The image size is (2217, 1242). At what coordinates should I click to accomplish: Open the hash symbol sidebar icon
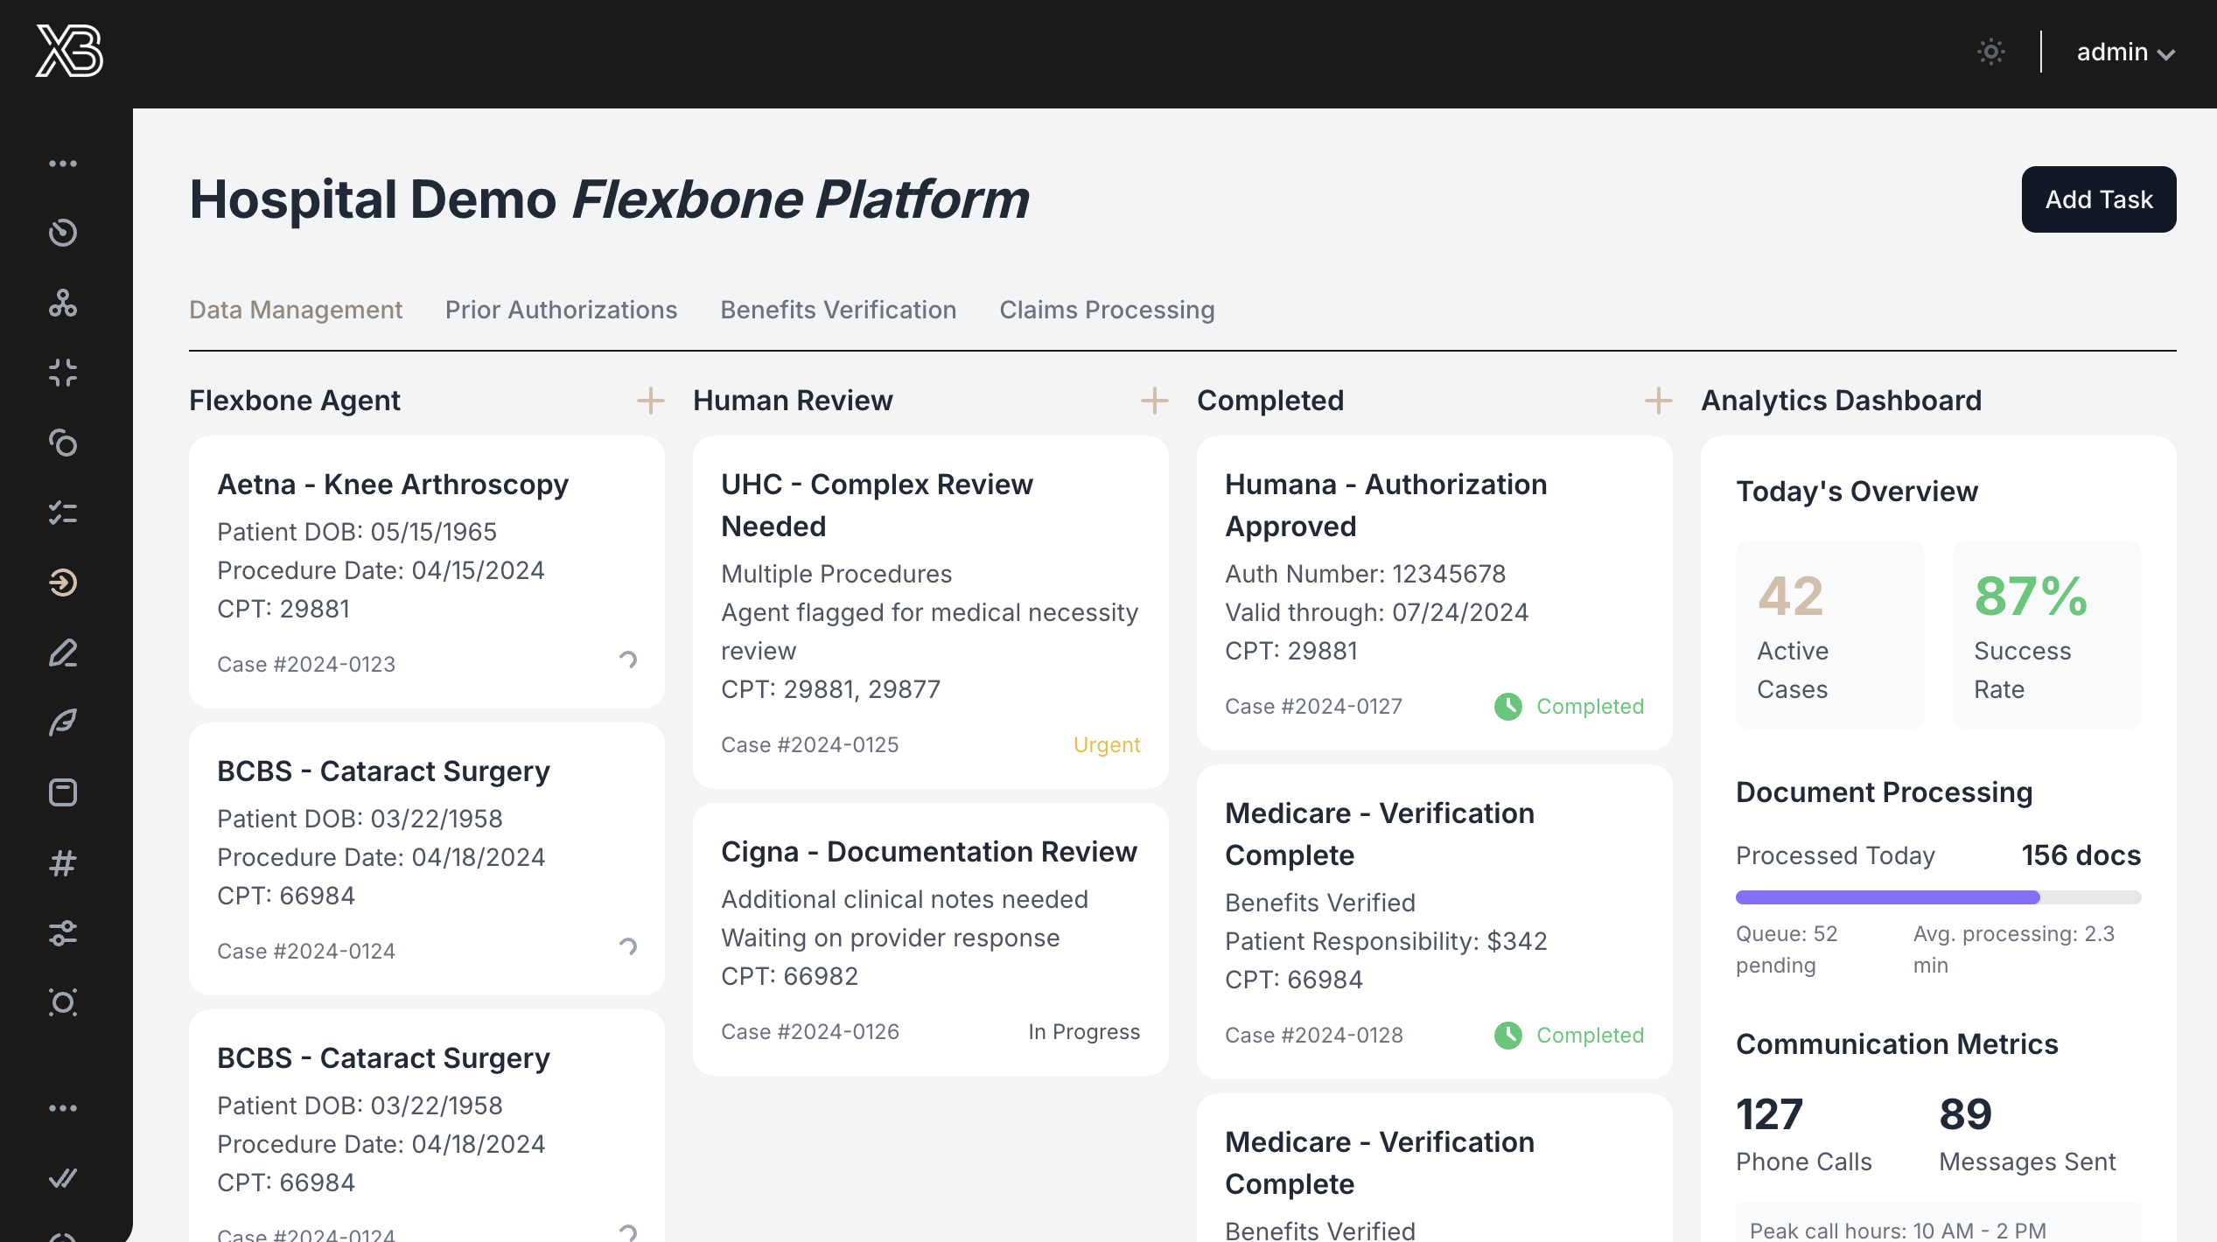63,862
